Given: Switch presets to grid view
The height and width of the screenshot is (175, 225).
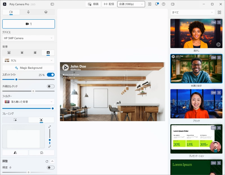Looking at the screenshot, I should [219, 13].
